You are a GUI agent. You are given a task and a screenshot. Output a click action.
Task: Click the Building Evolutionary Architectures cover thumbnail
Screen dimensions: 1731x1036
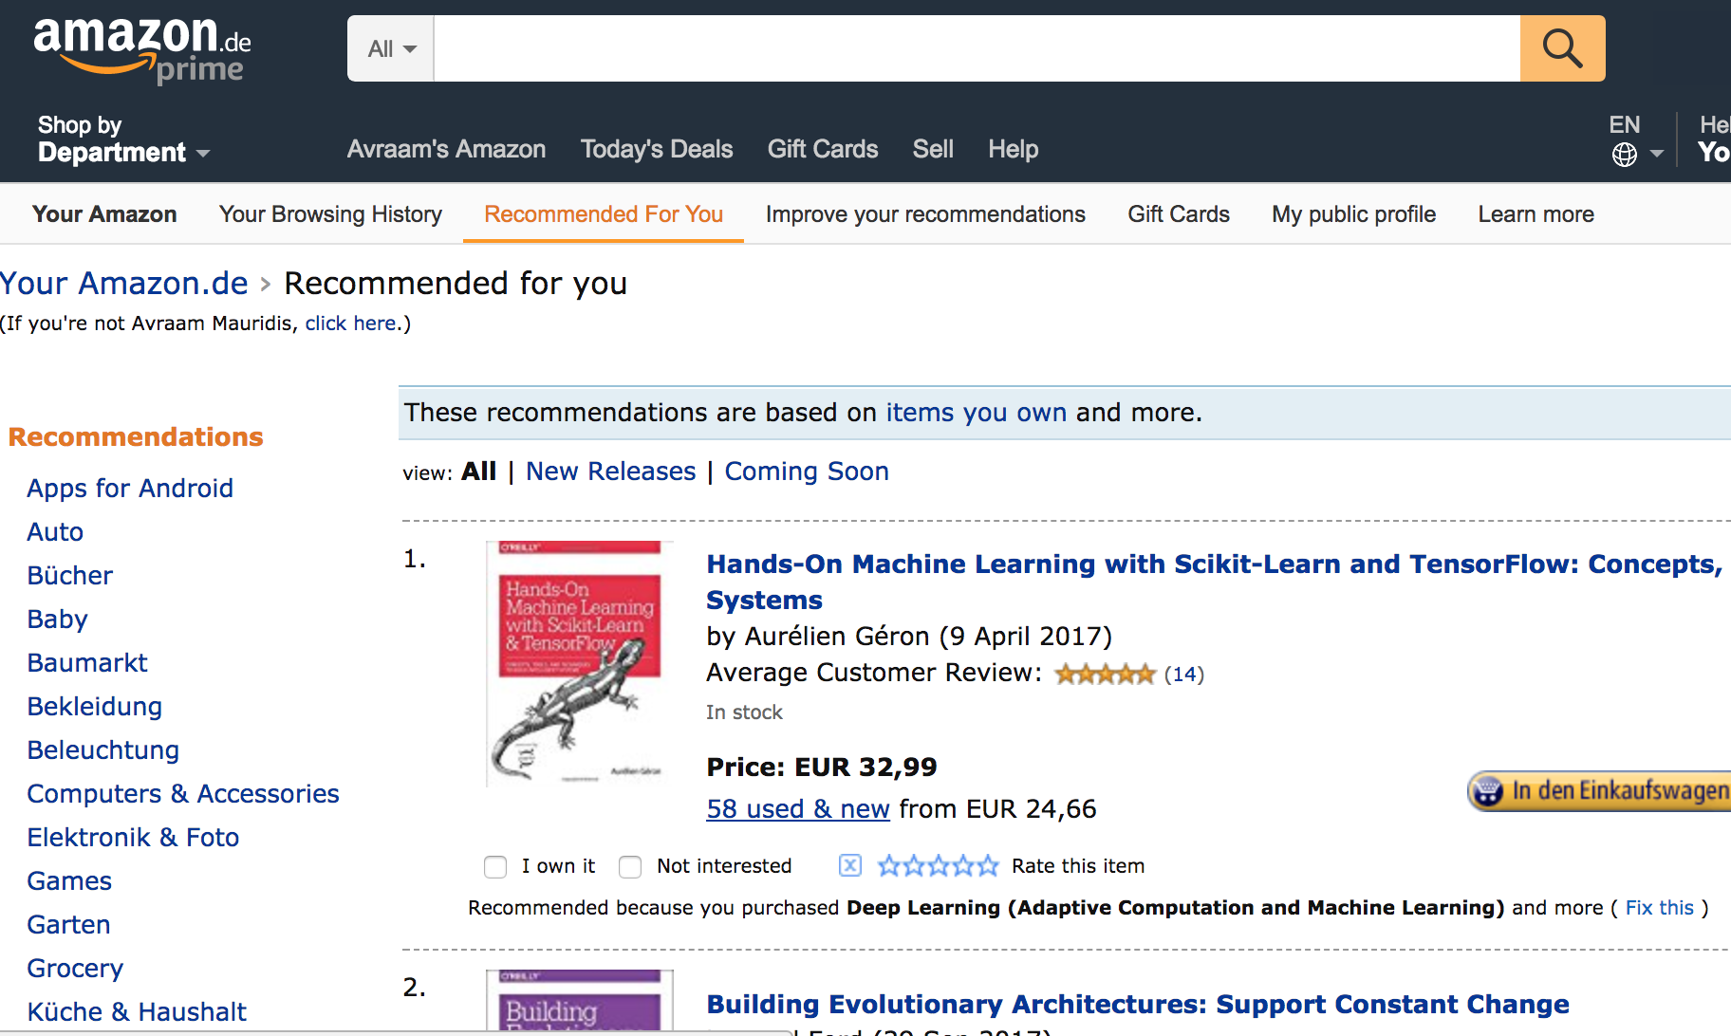coord(579,1000)
